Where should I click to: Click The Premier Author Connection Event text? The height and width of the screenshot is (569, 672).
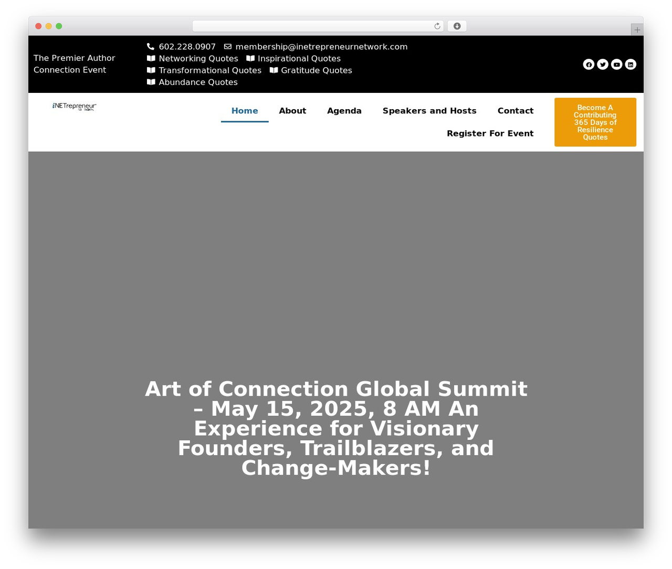click(75, 64)
